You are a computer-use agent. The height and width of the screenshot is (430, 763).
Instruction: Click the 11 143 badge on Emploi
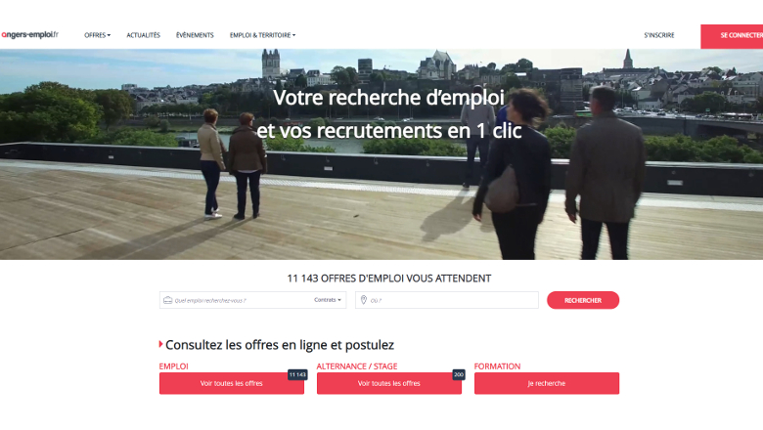[x=297, y=374]
